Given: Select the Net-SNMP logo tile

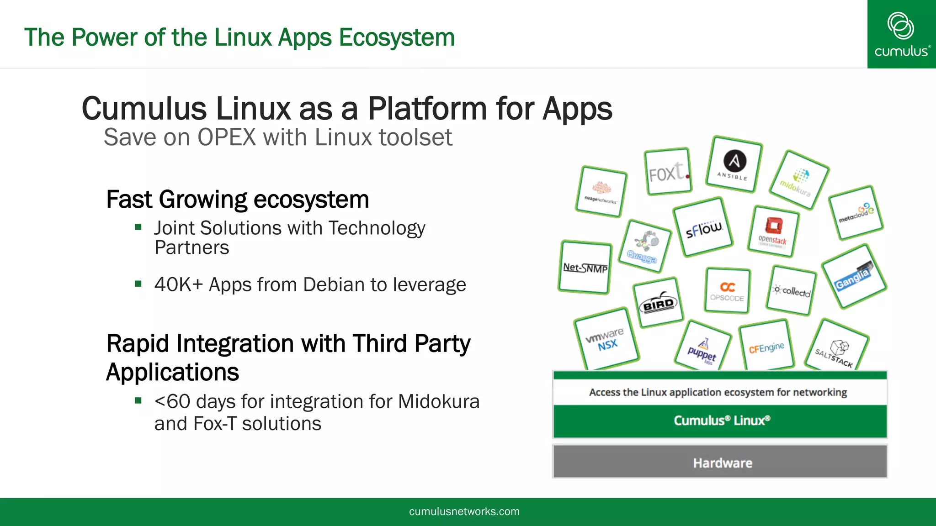Looking at the screenshot, I should pos(585,267).
